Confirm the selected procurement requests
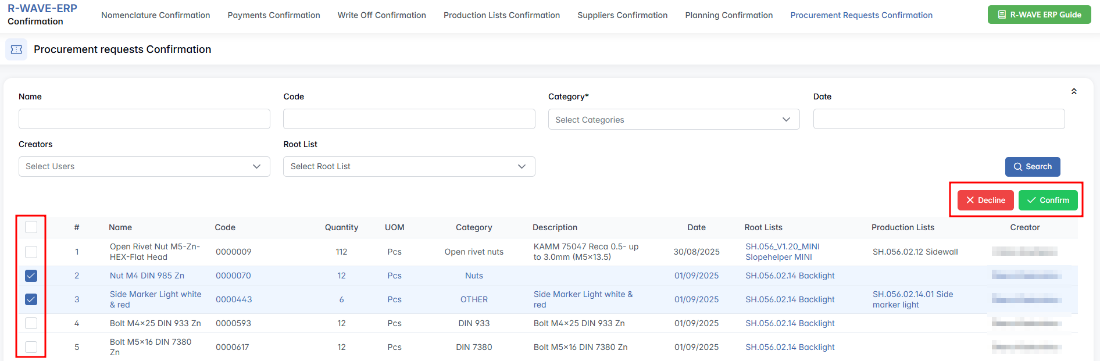This screenshot has width=1100, height=361. [x=1048, y=200]
